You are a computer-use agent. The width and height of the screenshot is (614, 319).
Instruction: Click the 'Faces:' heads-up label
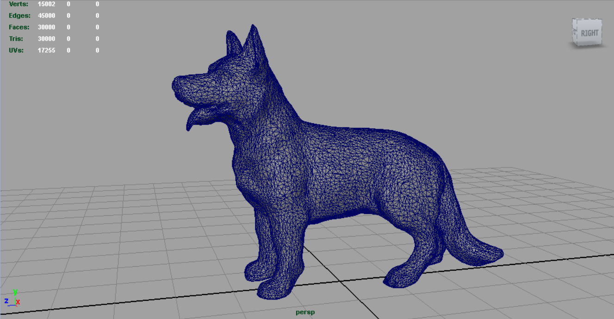pyautogui.click(x=19, y=27)
